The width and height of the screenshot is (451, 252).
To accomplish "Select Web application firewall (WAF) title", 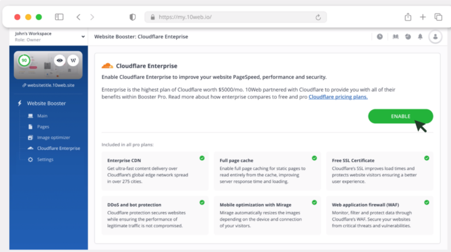I will coord(365,205).
